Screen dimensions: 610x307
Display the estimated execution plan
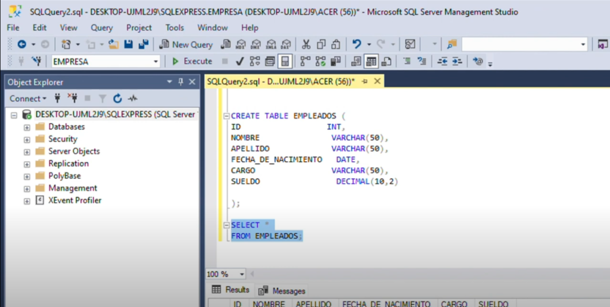pos(255,61)
